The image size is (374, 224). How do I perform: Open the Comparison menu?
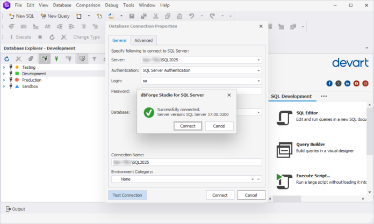pyautogui.click(x=88, y=5)
